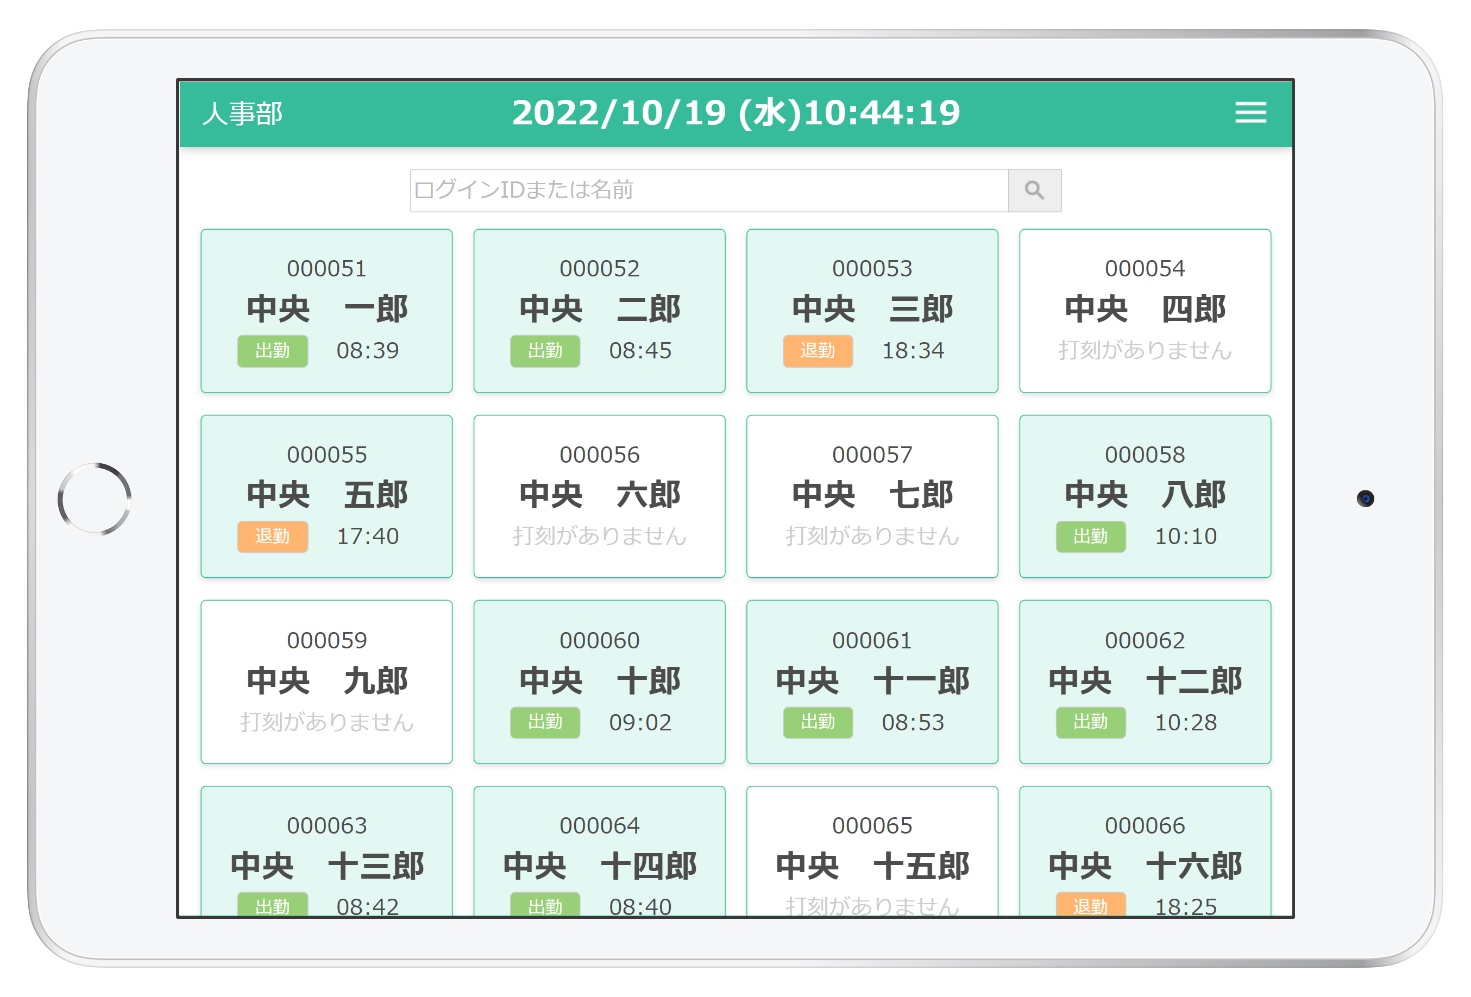Select employee card 000052 中央 二郎
Screen dimensions: 1471x997
pyautogui.click(x=599, y=310)
